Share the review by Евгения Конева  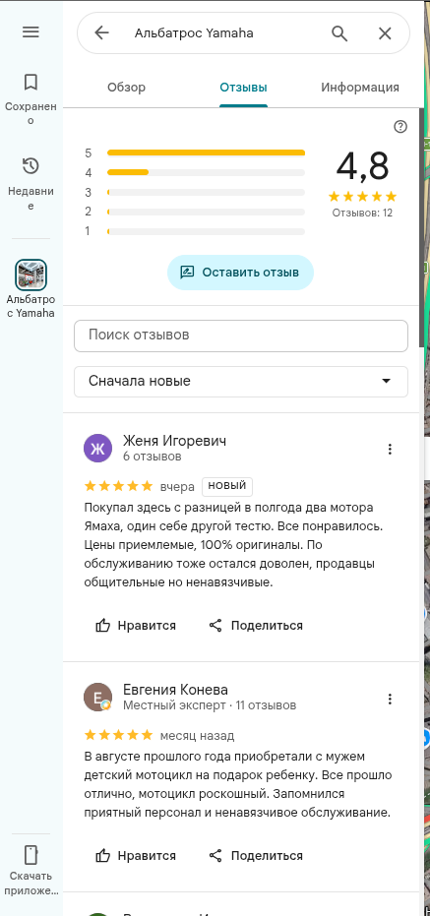[x=256, y=856]
